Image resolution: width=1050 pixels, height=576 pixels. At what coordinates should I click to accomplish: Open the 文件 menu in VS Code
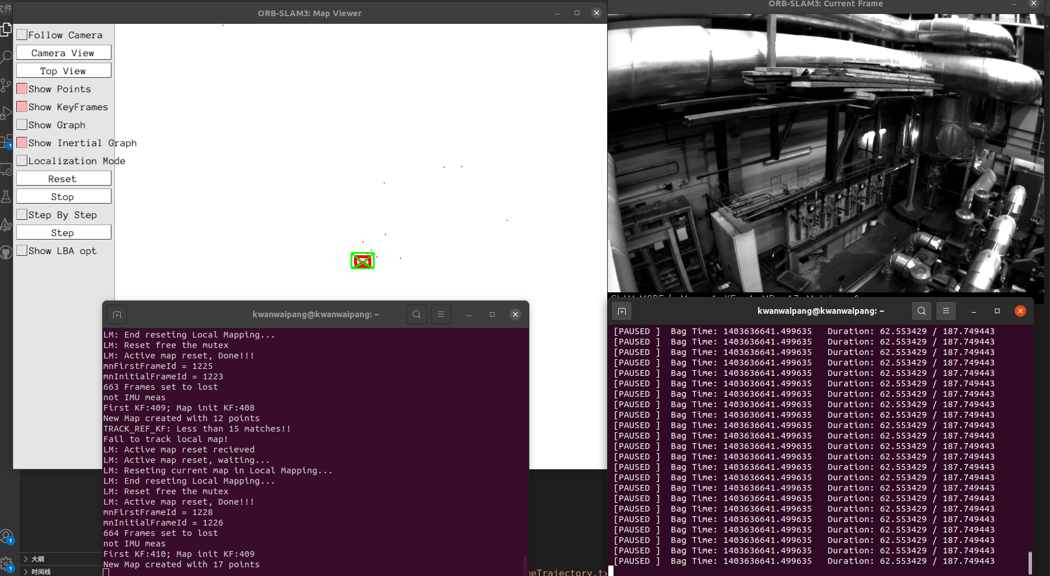click(6, 8)
